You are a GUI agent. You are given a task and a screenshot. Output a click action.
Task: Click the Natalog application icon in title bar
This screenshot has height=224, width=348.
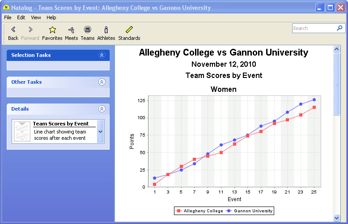point(6,8)
